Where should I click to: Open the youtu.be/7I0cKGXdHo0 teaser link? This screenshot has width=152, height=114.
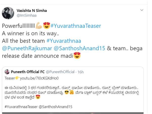click(x=39, y=78)
